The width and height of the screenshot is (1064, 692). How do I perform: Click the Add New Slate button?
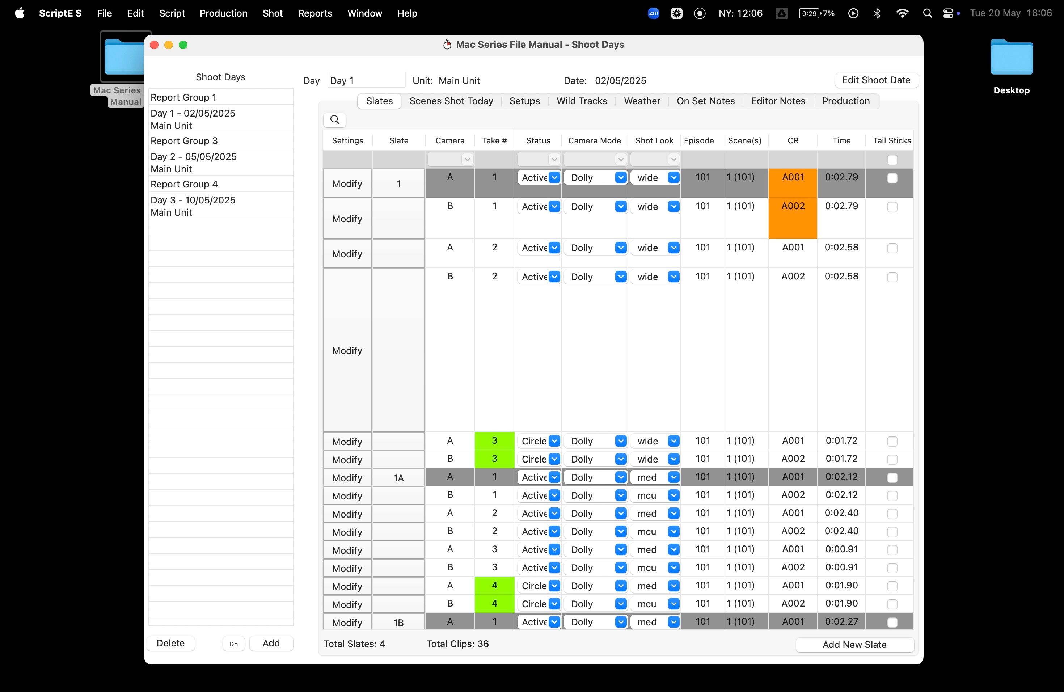pyautogui.click(x=854, y=644)
